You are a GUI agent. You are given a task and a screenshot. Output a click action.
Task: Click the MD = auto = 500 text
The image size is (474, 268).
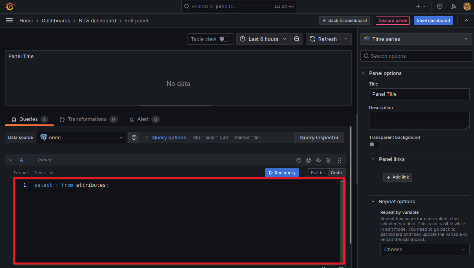[211, 138]
